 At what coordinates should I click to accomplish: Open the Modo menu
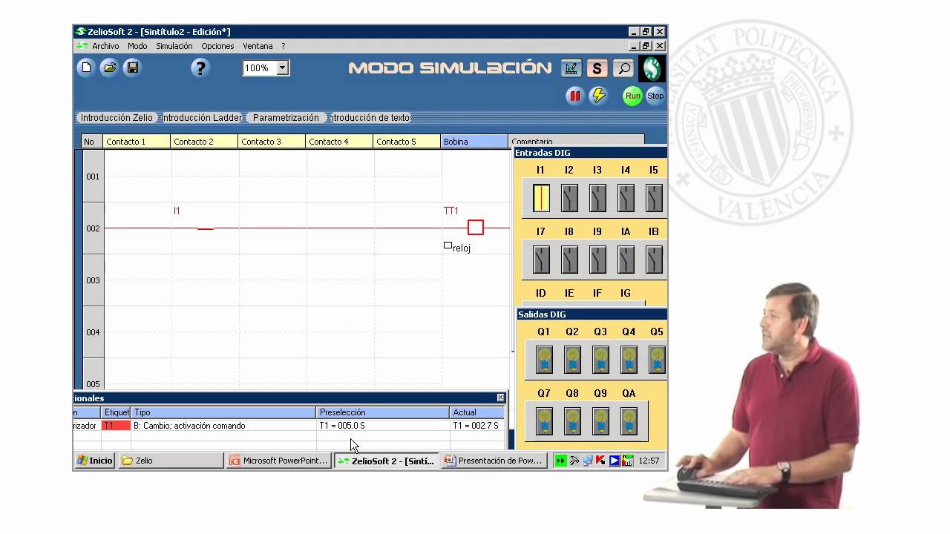coord(137,46)
